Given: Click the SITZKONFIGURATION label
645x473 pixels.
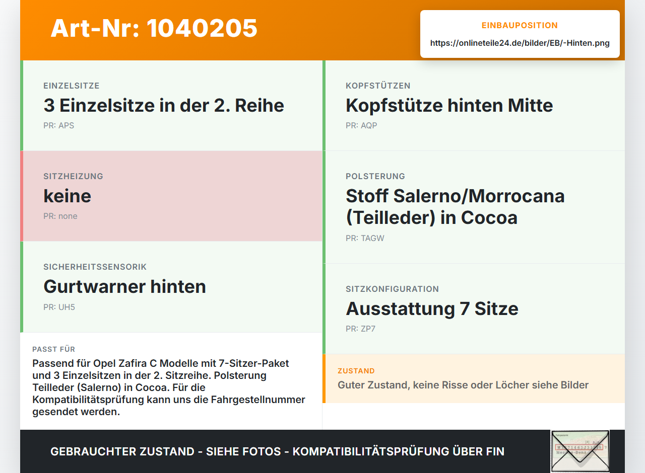Looking at the screenshot, I should point(392,289).
